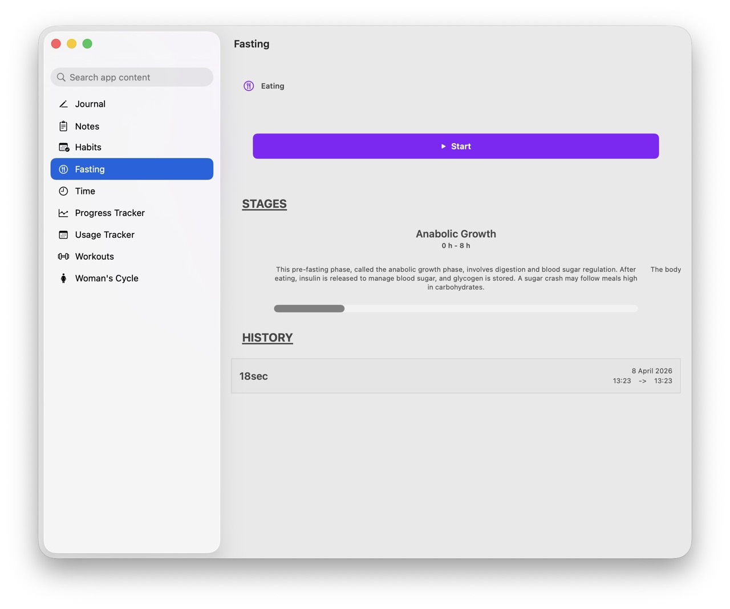Image resolution: width=730 pixels, height=609 pixels.
Task: Click the Anabolic Growth progress bar
Action: [x=455, y=308]
